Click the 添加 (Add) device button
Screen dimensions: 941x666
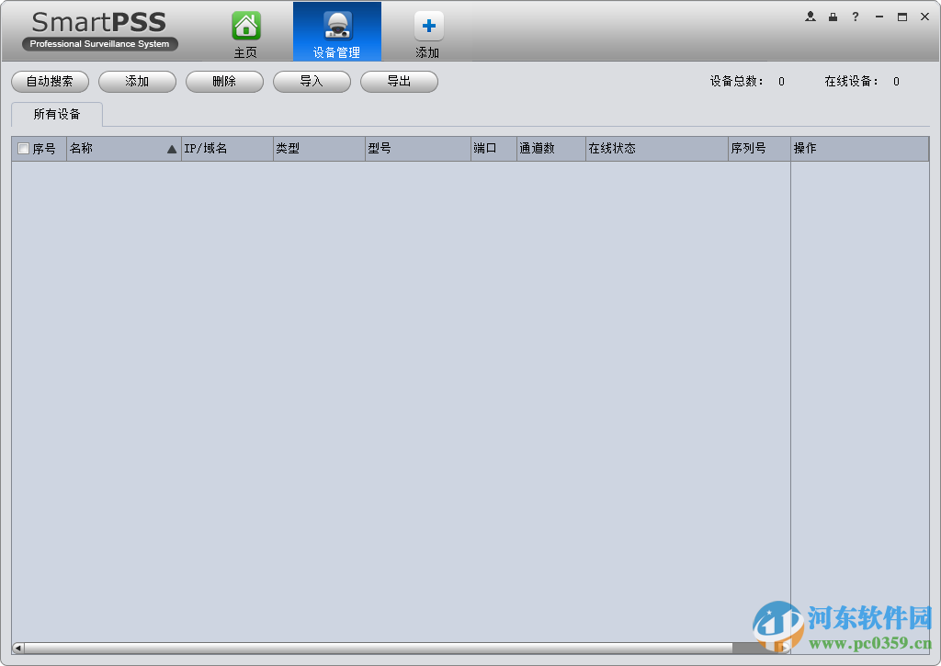[x=137, y=81]
